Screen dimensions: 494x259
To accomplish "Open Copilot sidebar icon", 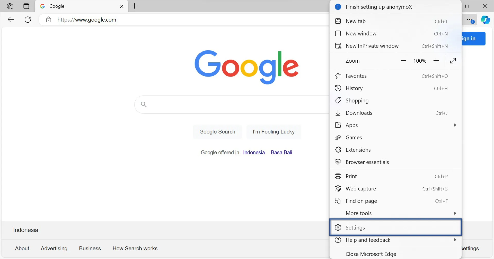I will pos(486,20).
